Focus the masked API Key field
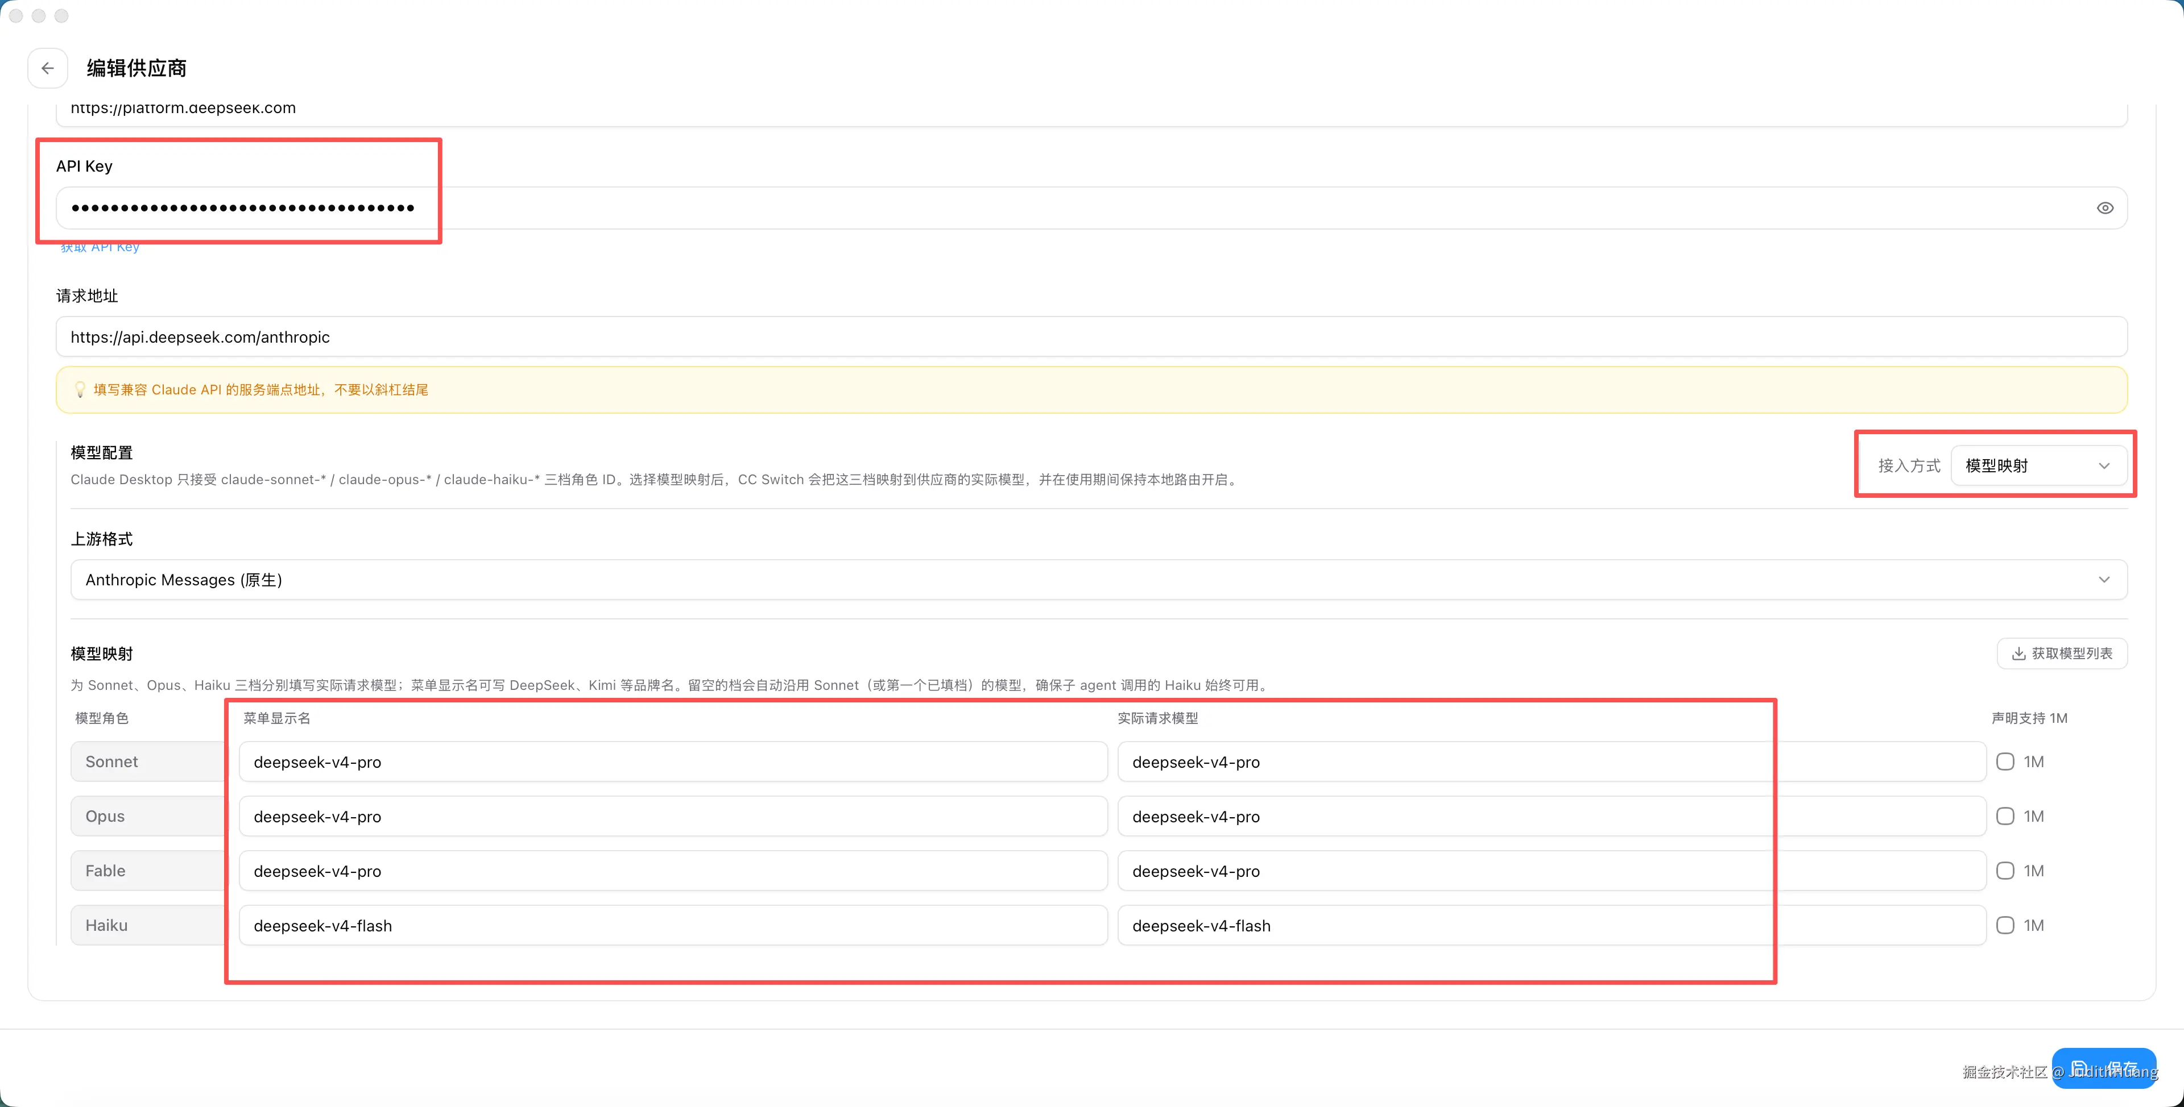The width and height of the screenshot is (2184, 1107). pyautogui.click(x=1091, y=207)
